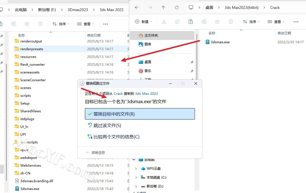Screen dimensions: 306x193
Task: Refresh the Crack folder window
Action: pos(177,7)
